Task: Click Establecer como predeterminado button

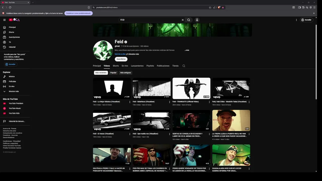Action: [x=78, y=13]
